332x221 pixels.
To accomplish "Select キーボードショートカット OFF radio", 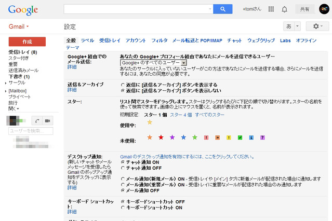I will click(123, 202).
